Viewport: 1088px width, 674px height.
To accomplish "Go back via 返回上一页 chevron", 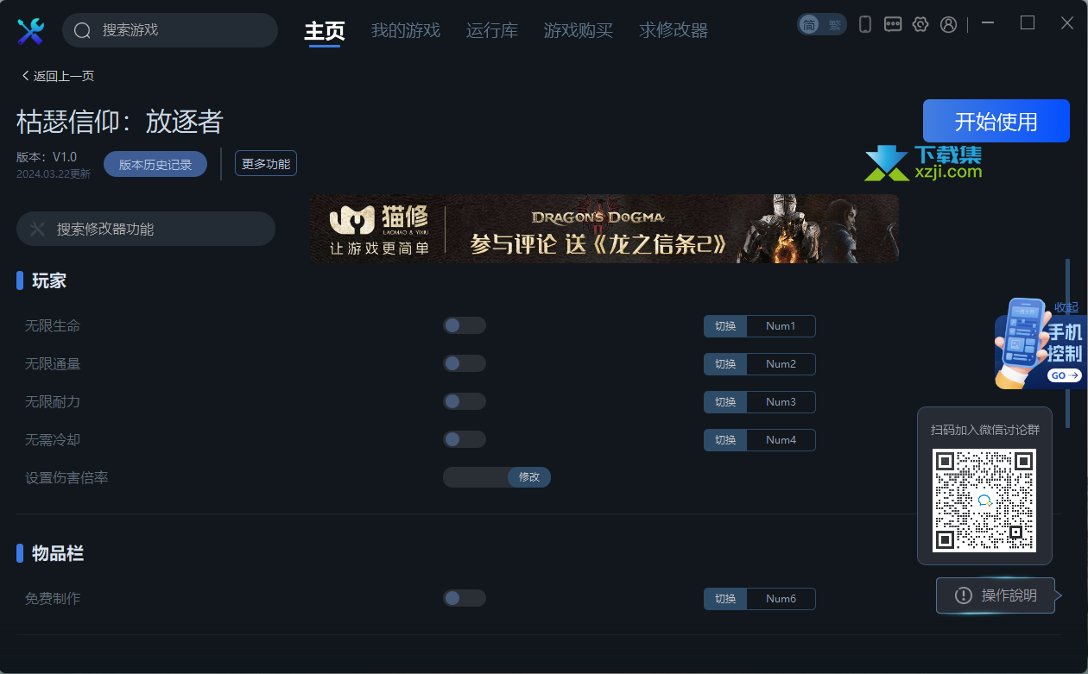I will (26, 76).
